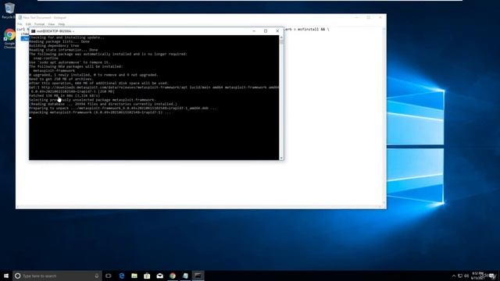Click the terminal window's title bar icon
Image resolution: width=500 pixels, height=281 pixels.
tap(33, 31)
